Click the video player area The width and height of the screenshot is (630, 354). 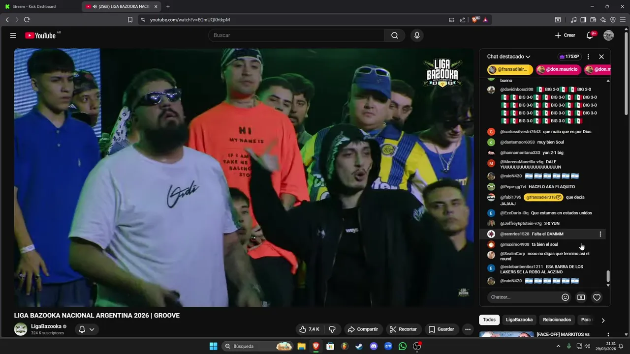pos(244,177)
